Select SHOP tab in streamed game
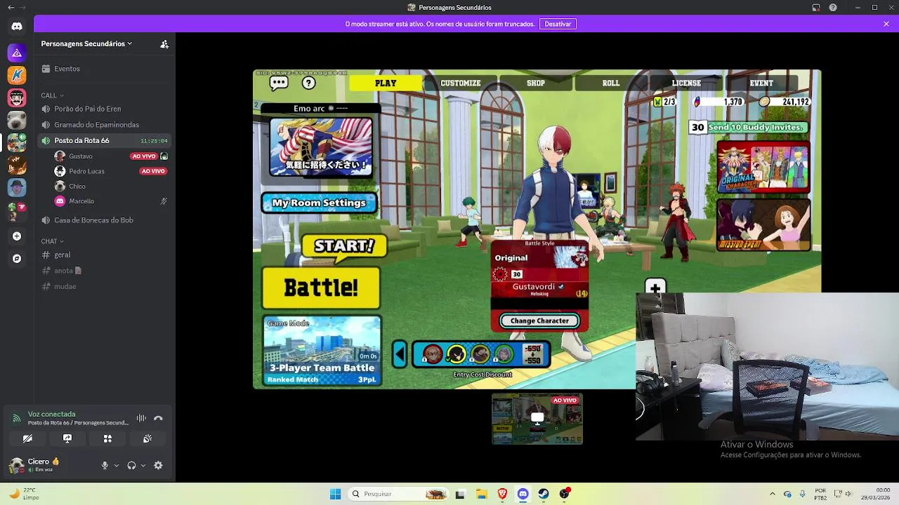 click(536, 83)
